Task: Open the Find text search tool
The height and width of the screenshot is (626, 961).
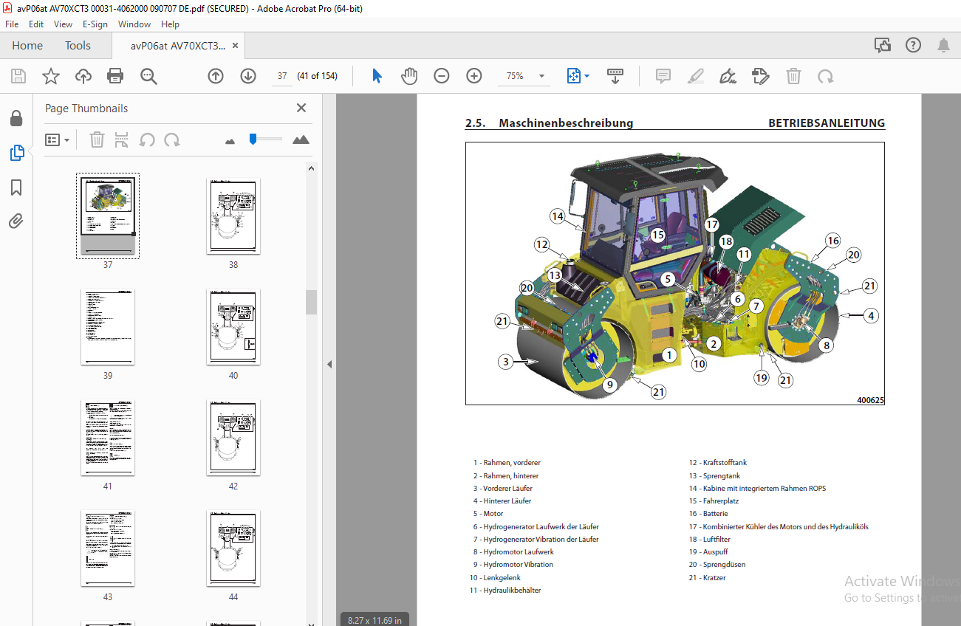Action: pyautogui.click(x=148, y=76)
